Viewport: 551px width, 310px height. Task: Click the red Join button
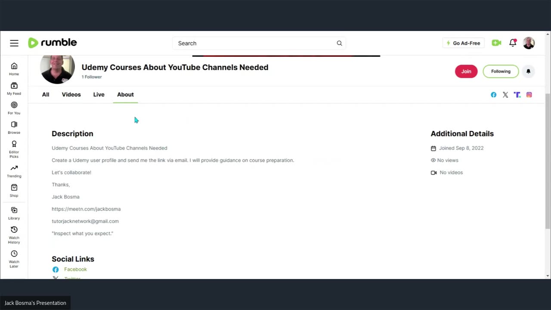coord(466,71)
